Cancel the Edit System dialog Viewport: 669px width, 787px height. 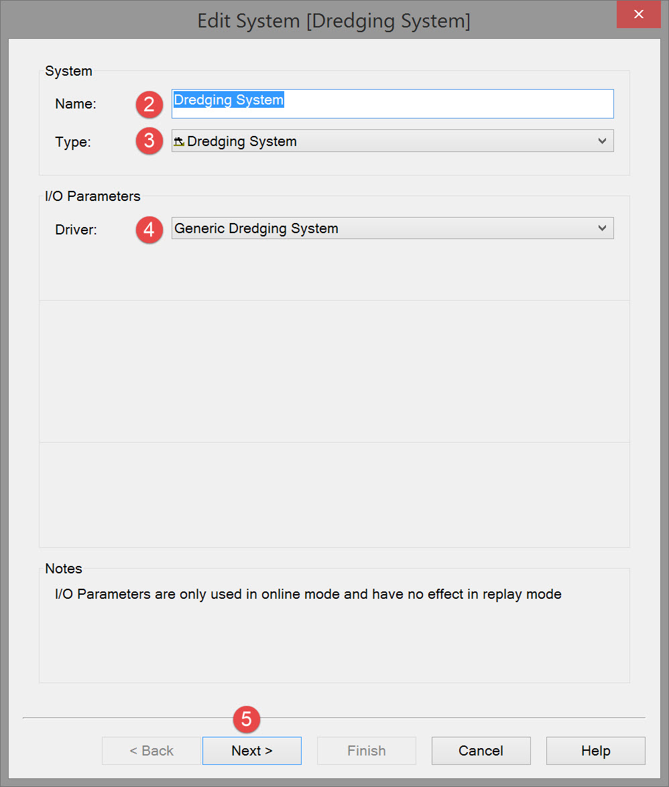481,751
